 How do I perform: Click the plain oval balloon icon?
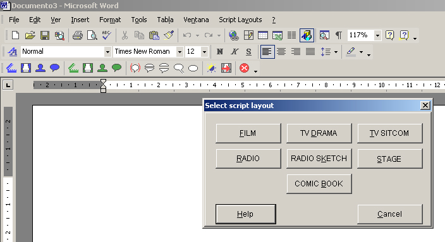click(193, 68)
